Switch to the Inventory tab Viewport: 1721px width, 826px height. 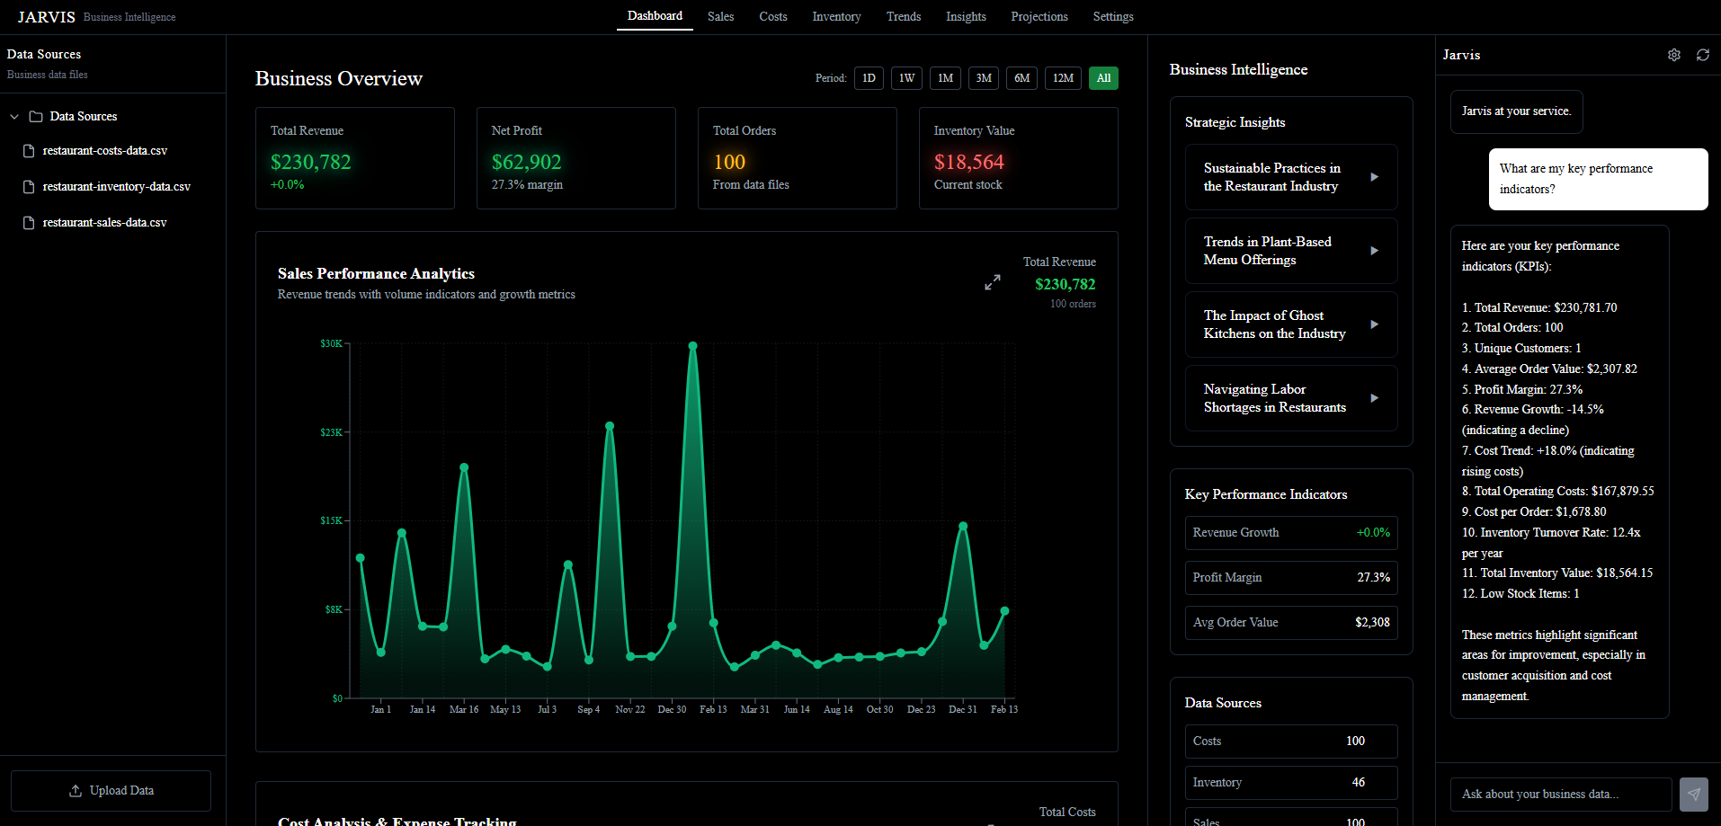pos(835,16)
